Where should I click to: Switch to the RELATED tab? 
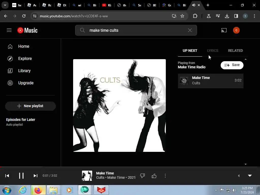click(235, 51)
